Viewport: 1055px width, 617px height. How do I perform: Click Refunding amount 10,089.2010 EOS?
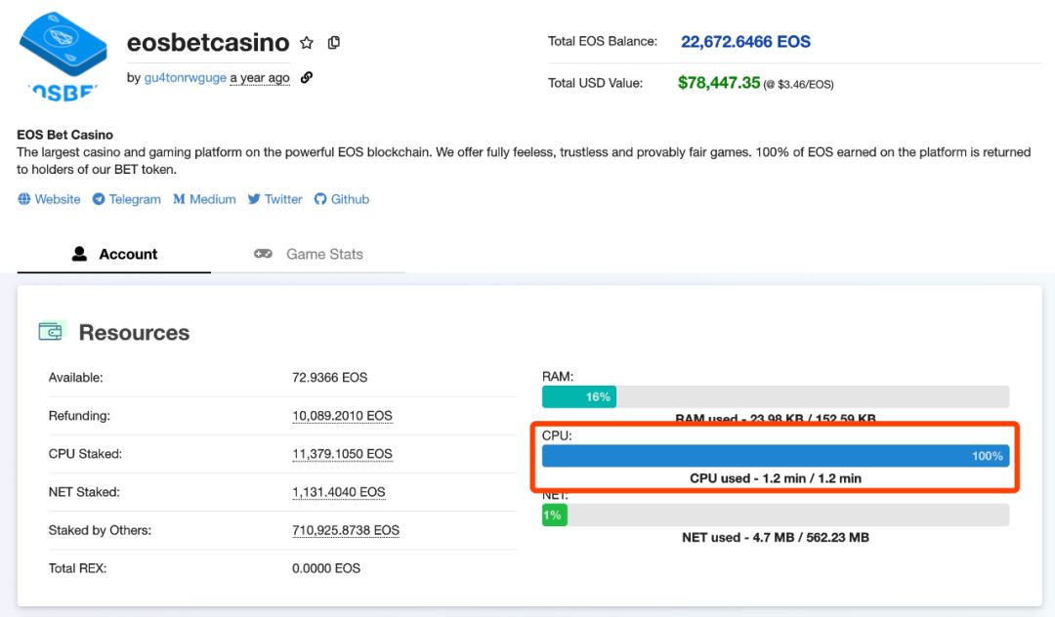click(x=342, y=416)
